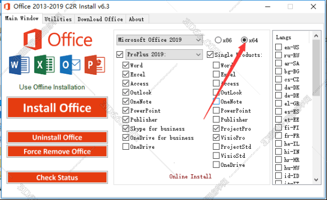Select the x86 architecture radio button

[x=218, y=40]
